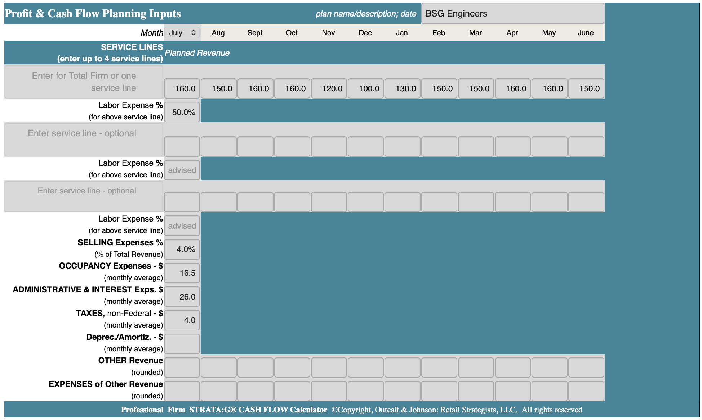Image resolution: width=702 pixels, height=420 pixels.
Task: Select the Feb planned revenue 150.0 cell
Action: (x=439, y=88)
